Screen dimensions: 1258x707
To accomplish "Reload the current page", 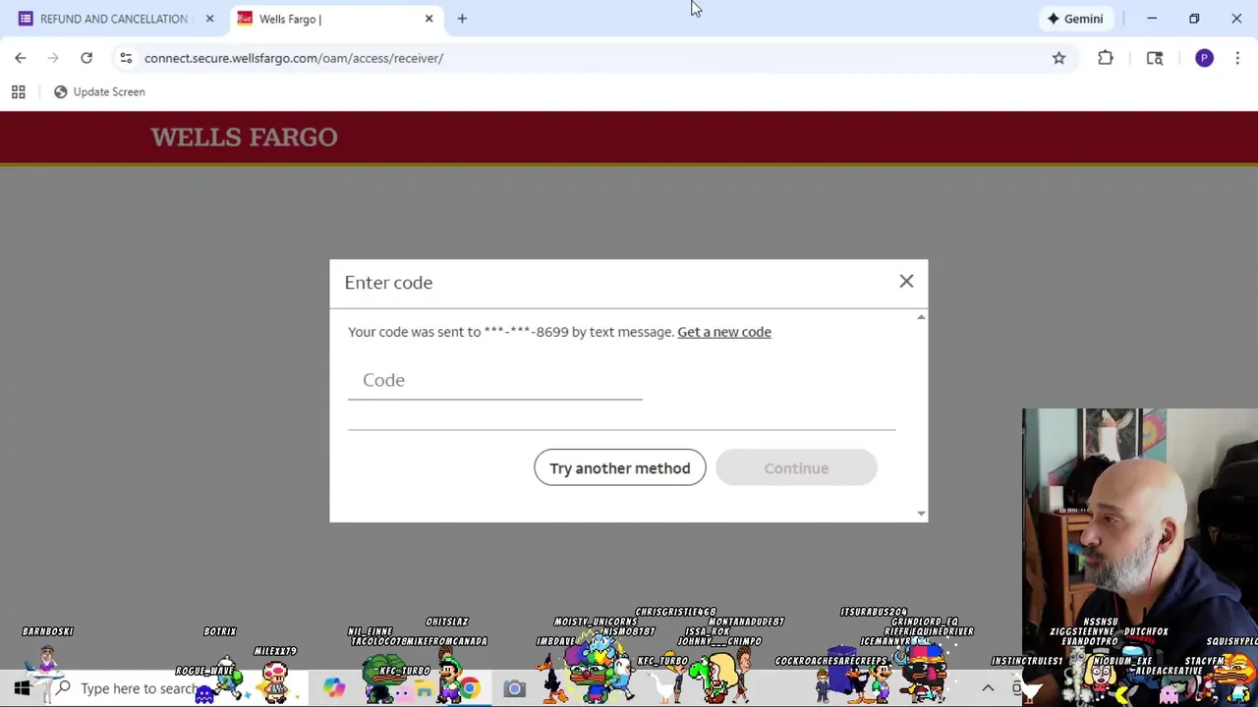I will click(86, 58).
